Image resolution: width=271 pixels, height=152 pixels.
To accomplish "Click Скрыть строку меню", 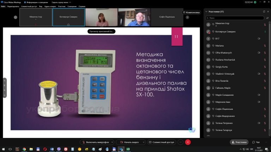I will coord(61,2).
